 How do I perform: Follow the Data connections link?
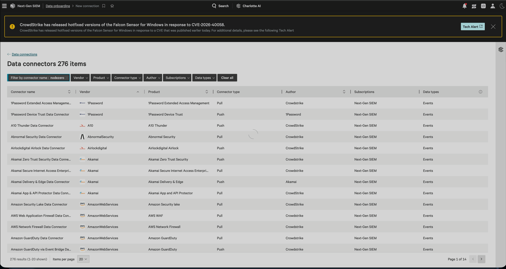tap(24, 54)
